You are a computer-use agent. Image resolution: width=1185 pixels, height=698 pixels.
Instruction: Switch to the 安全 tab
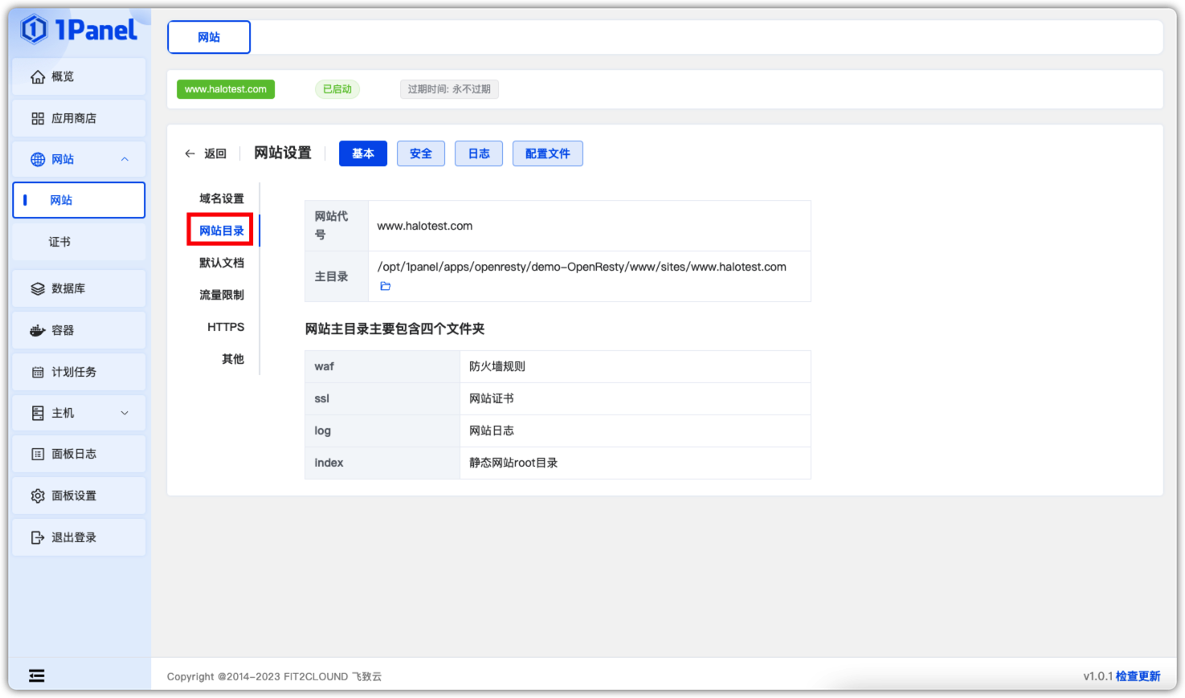click(420, 153)
